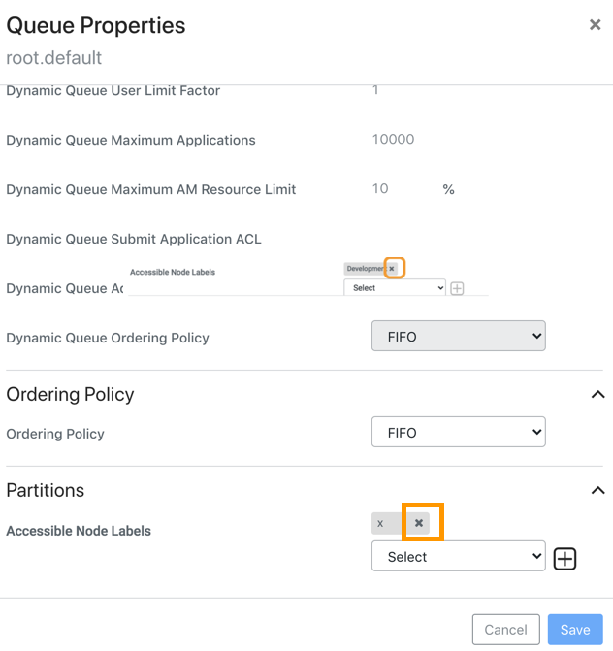Image resolution: width=613 pixels, height=651 pixels.
Task: Click the small plus icon beside Development Select
Action: pos(457,288)
